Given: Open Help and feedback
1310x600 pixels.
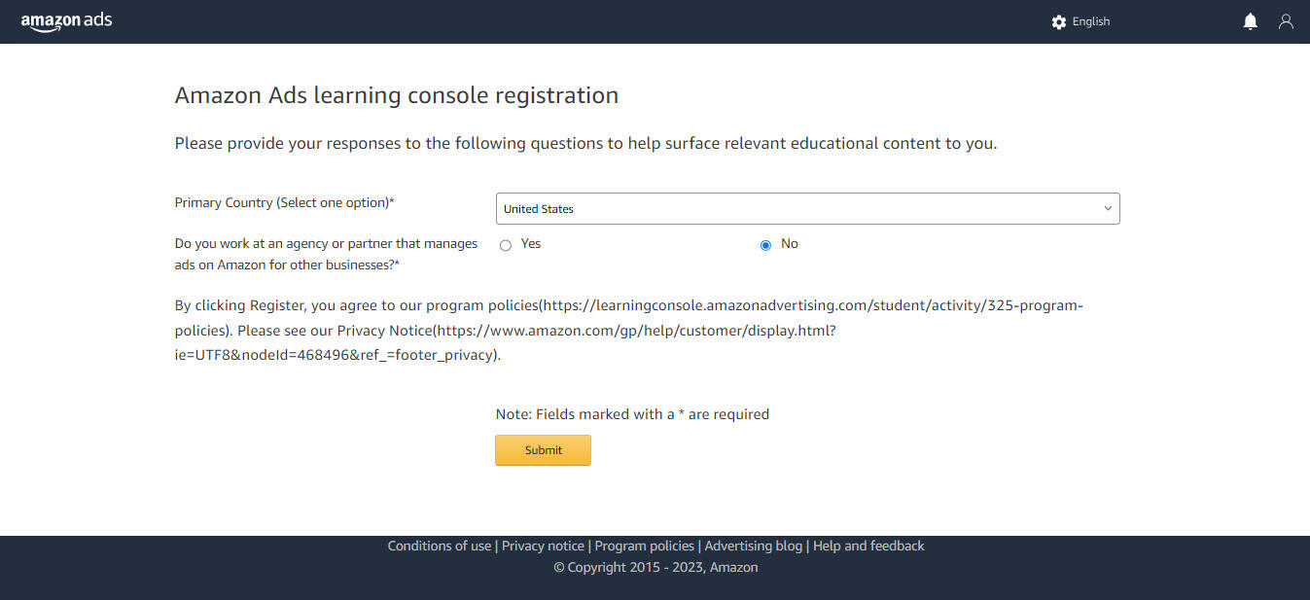Looking at the screenshot, I should pos(868,546).
